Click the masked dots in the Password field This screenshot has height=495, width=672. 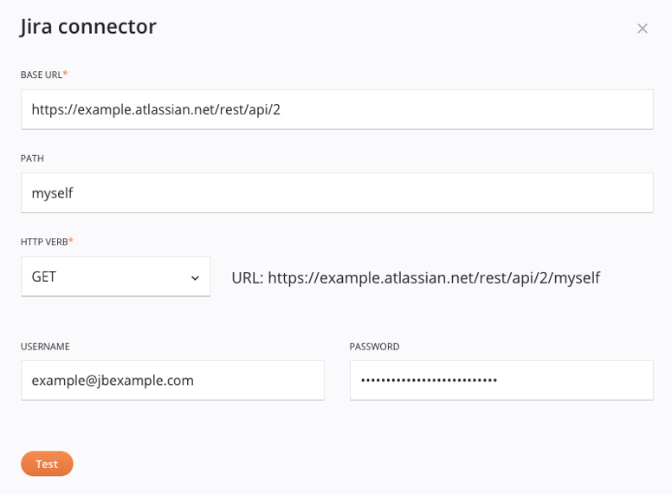tap(429, 381)
